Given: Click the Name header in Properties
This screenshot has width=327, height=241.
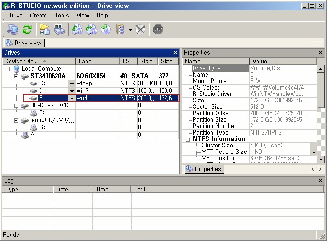Looking at the screenshot, I should pos(216,61).
